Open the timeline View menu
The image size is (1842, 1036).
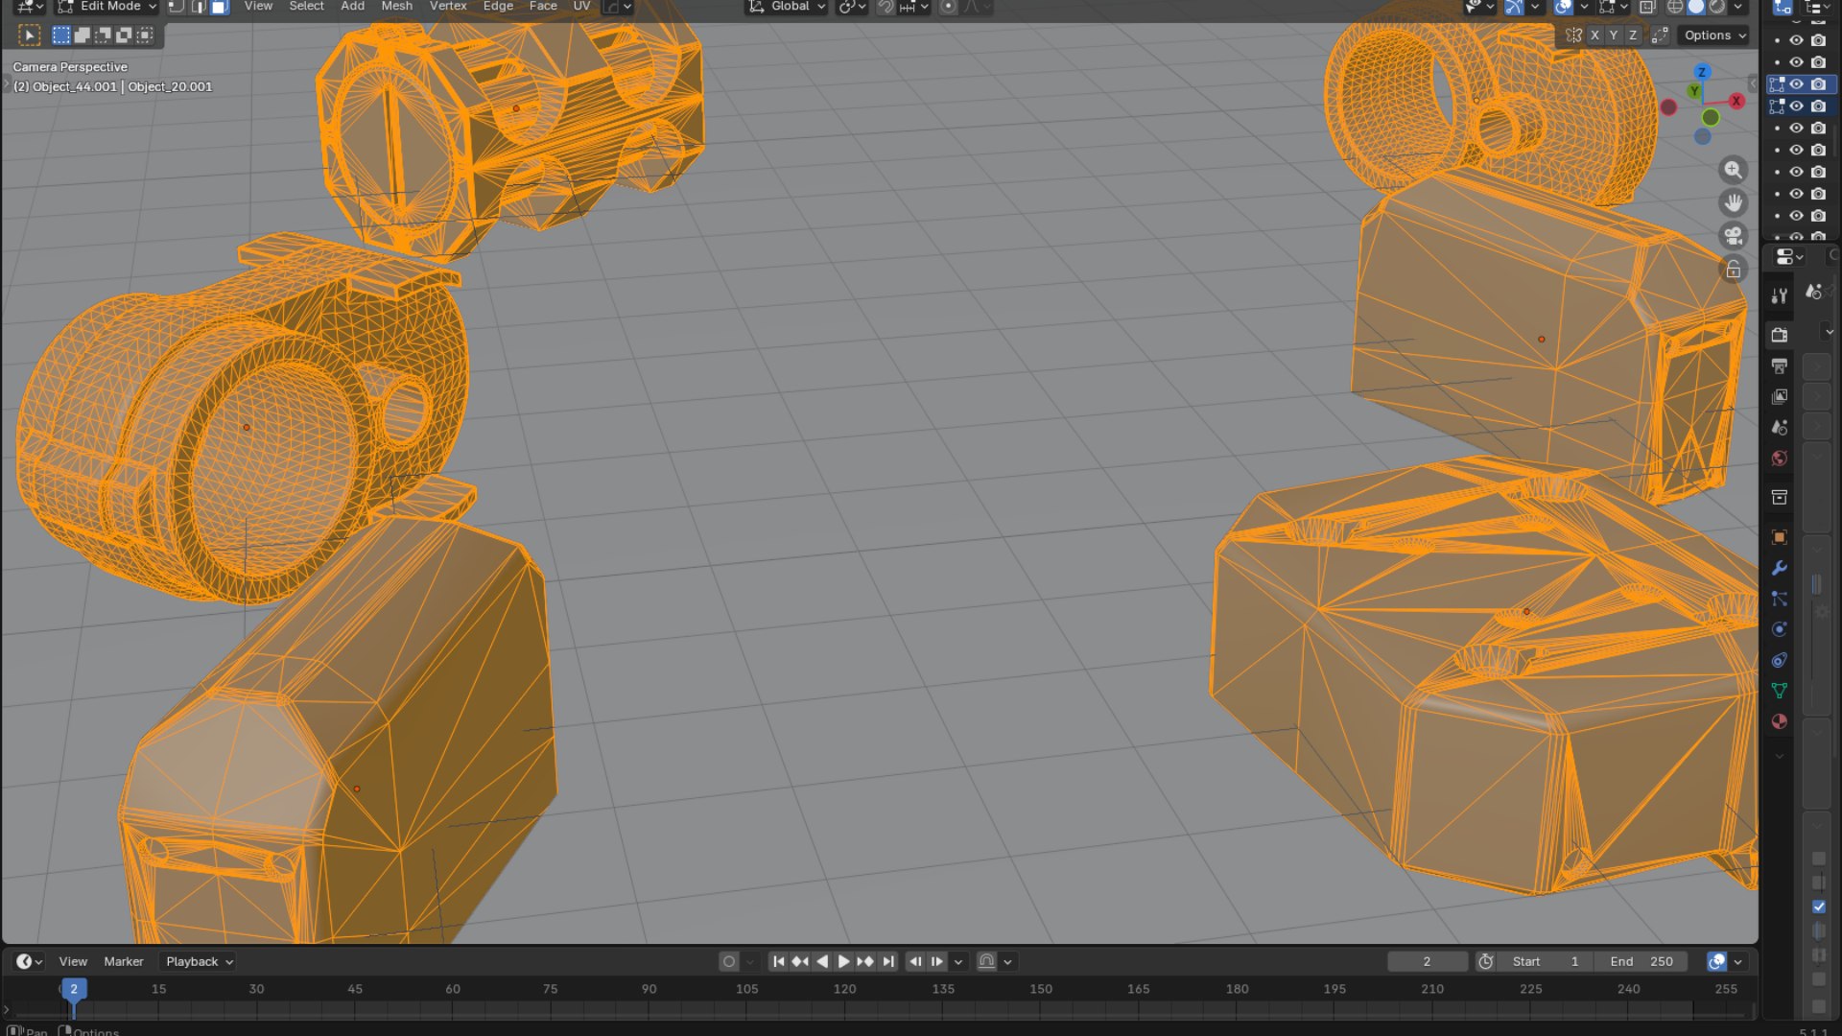tap(73, 961)
